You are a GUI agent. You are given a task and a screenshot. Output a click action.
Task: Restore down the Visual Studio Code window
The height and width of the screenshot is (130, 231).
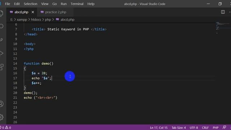tap(220, 4)
